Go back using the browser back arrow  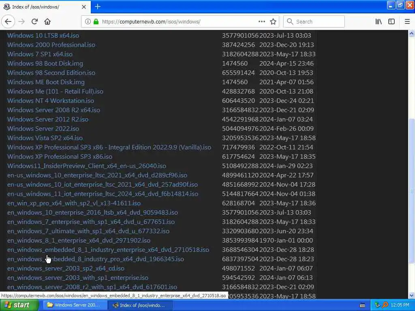point(8,22)
